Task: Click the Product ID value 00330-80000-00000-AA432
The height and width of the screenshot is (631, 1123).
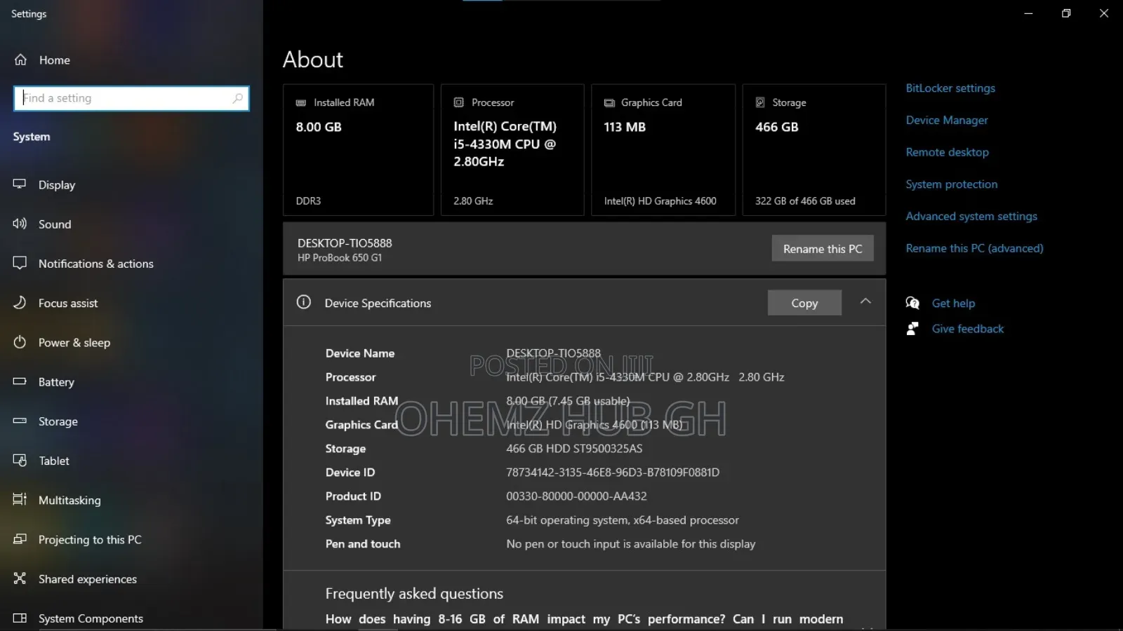Action: (576, 496)
